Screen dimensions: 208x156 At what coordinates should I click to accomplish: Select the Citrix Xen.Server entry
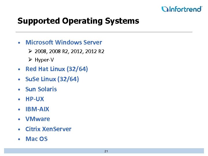(x=48, y=129)
